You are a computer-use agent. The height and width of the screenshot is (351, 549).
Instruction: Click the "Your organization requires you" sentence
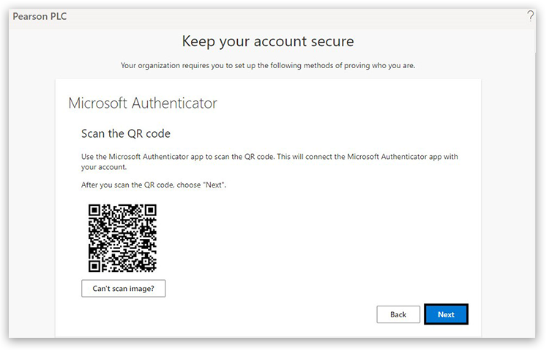tap(267, 66)
